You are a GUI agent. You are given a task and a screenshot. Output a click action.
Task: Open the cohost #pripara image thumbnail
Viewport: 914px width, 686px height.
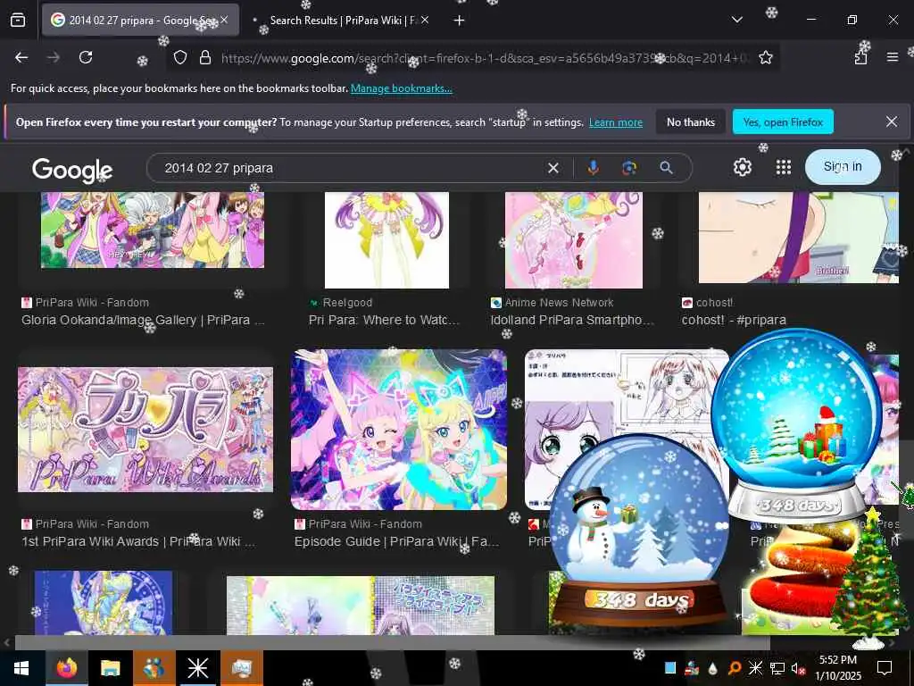point(799,238)
